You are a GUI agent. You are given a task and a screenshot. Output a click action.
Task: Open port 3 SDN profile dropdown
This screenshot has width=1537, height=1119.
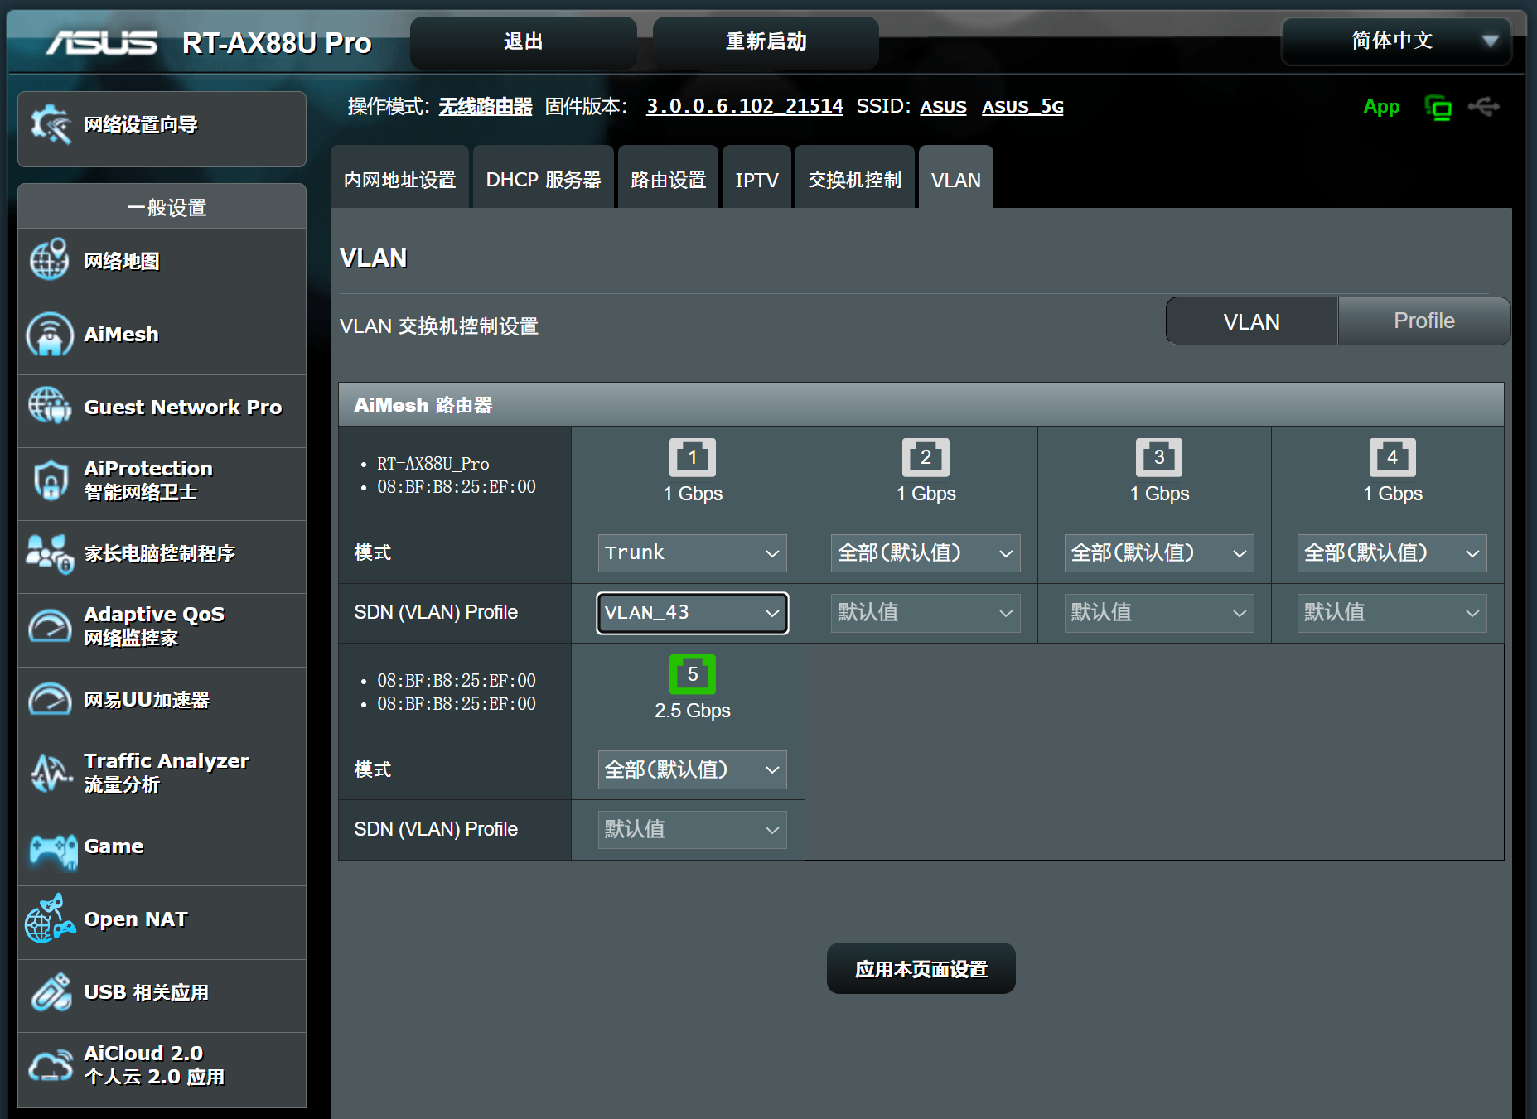(x=1159, y=613)
